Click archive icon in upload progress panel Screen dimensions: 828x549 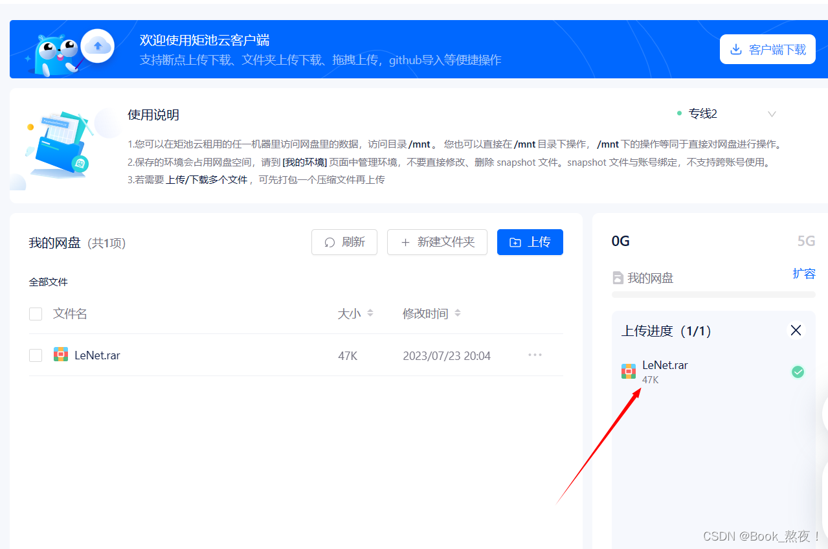click(629, 371)
